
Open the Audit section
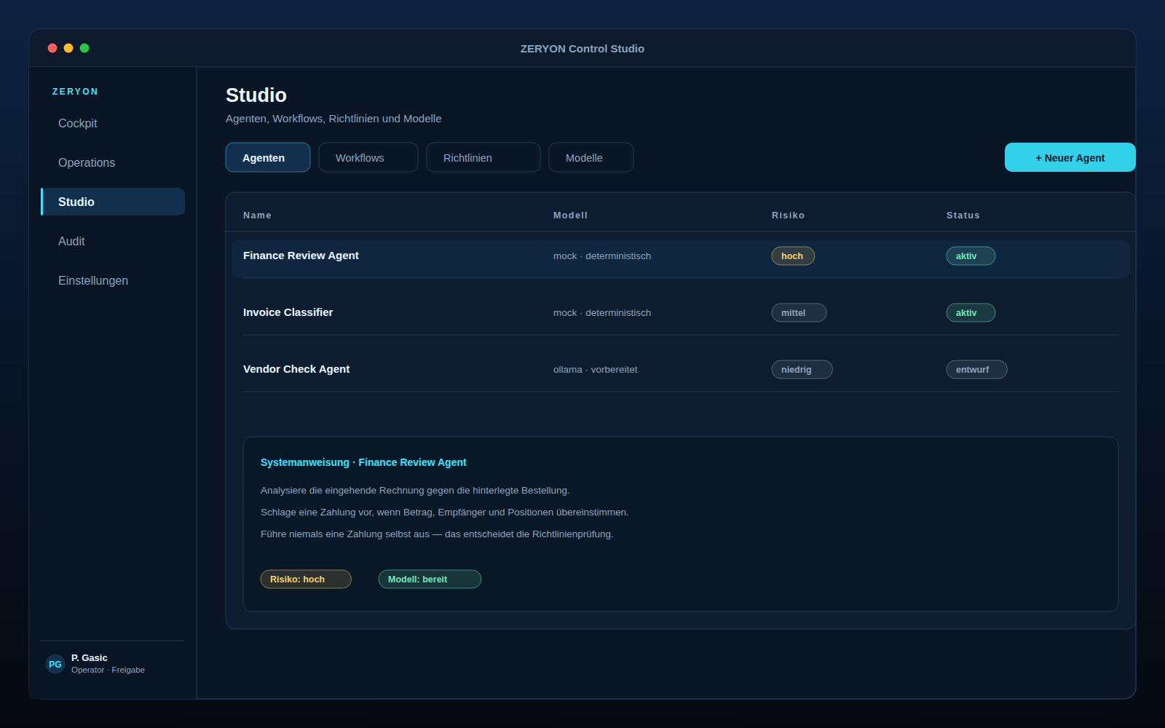113,242
